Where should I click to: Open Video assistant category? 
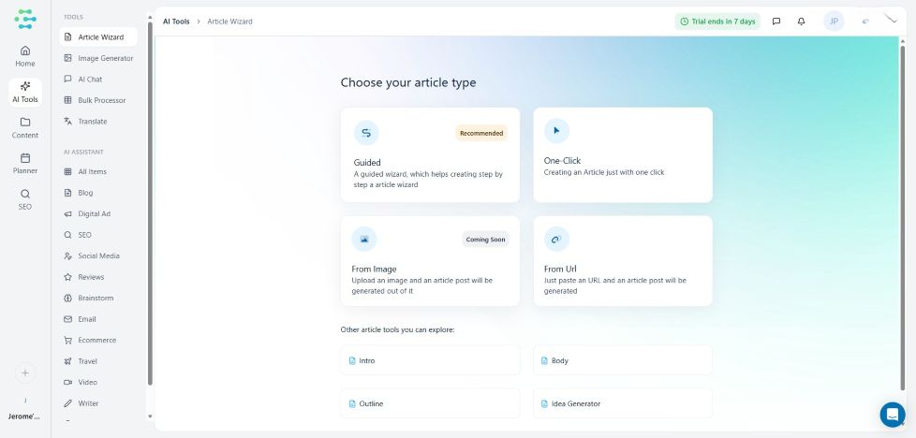98,382
